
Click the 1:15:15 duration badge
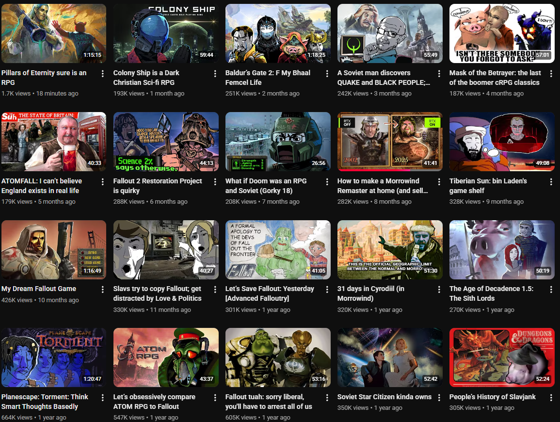pos(93,55)
